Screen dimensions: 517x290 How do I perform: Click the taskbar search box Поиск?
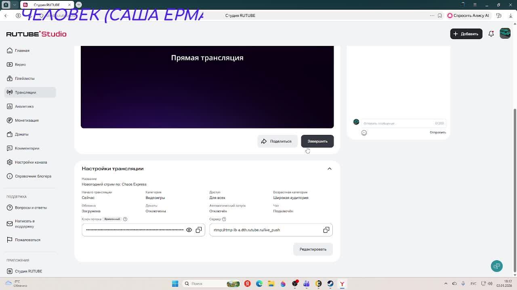(212, 284)
